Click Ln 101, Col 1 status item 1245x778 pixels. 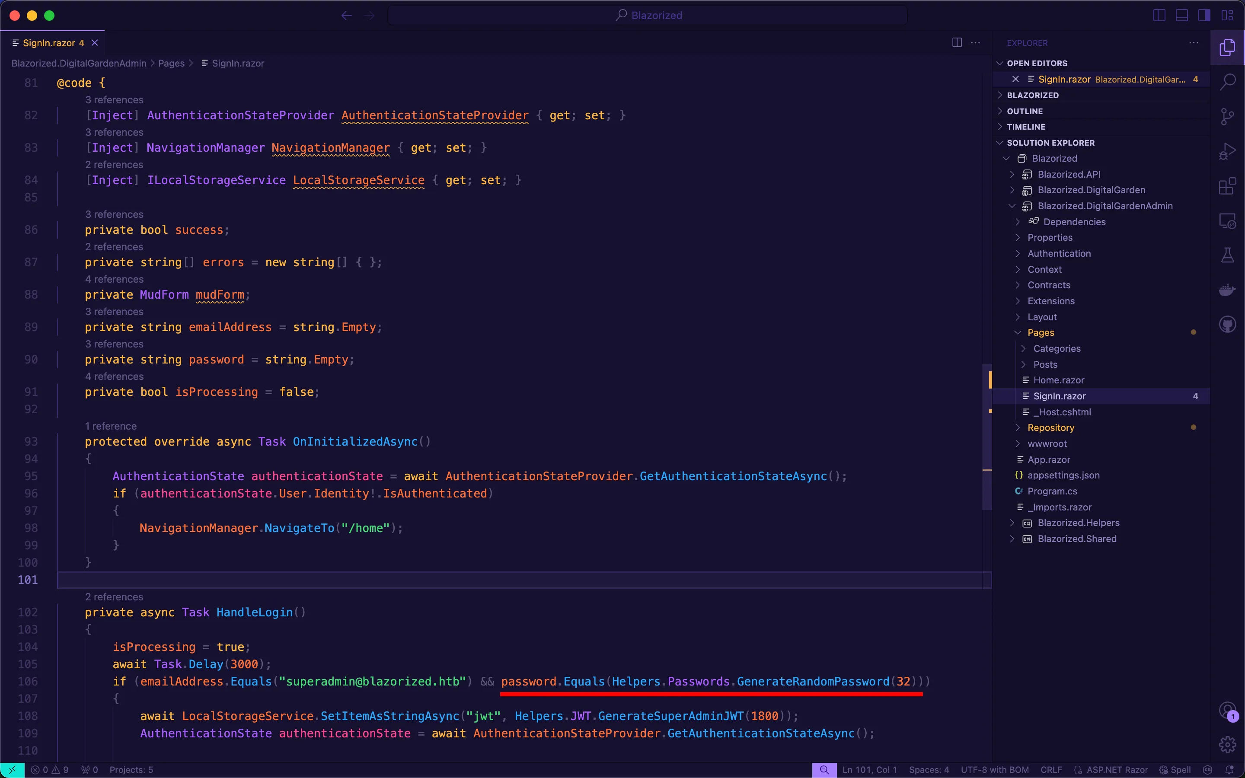point(869,770)
